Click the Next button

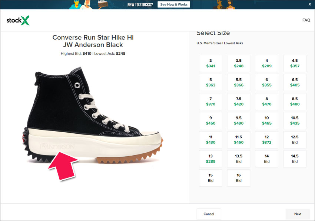point(298,214)
